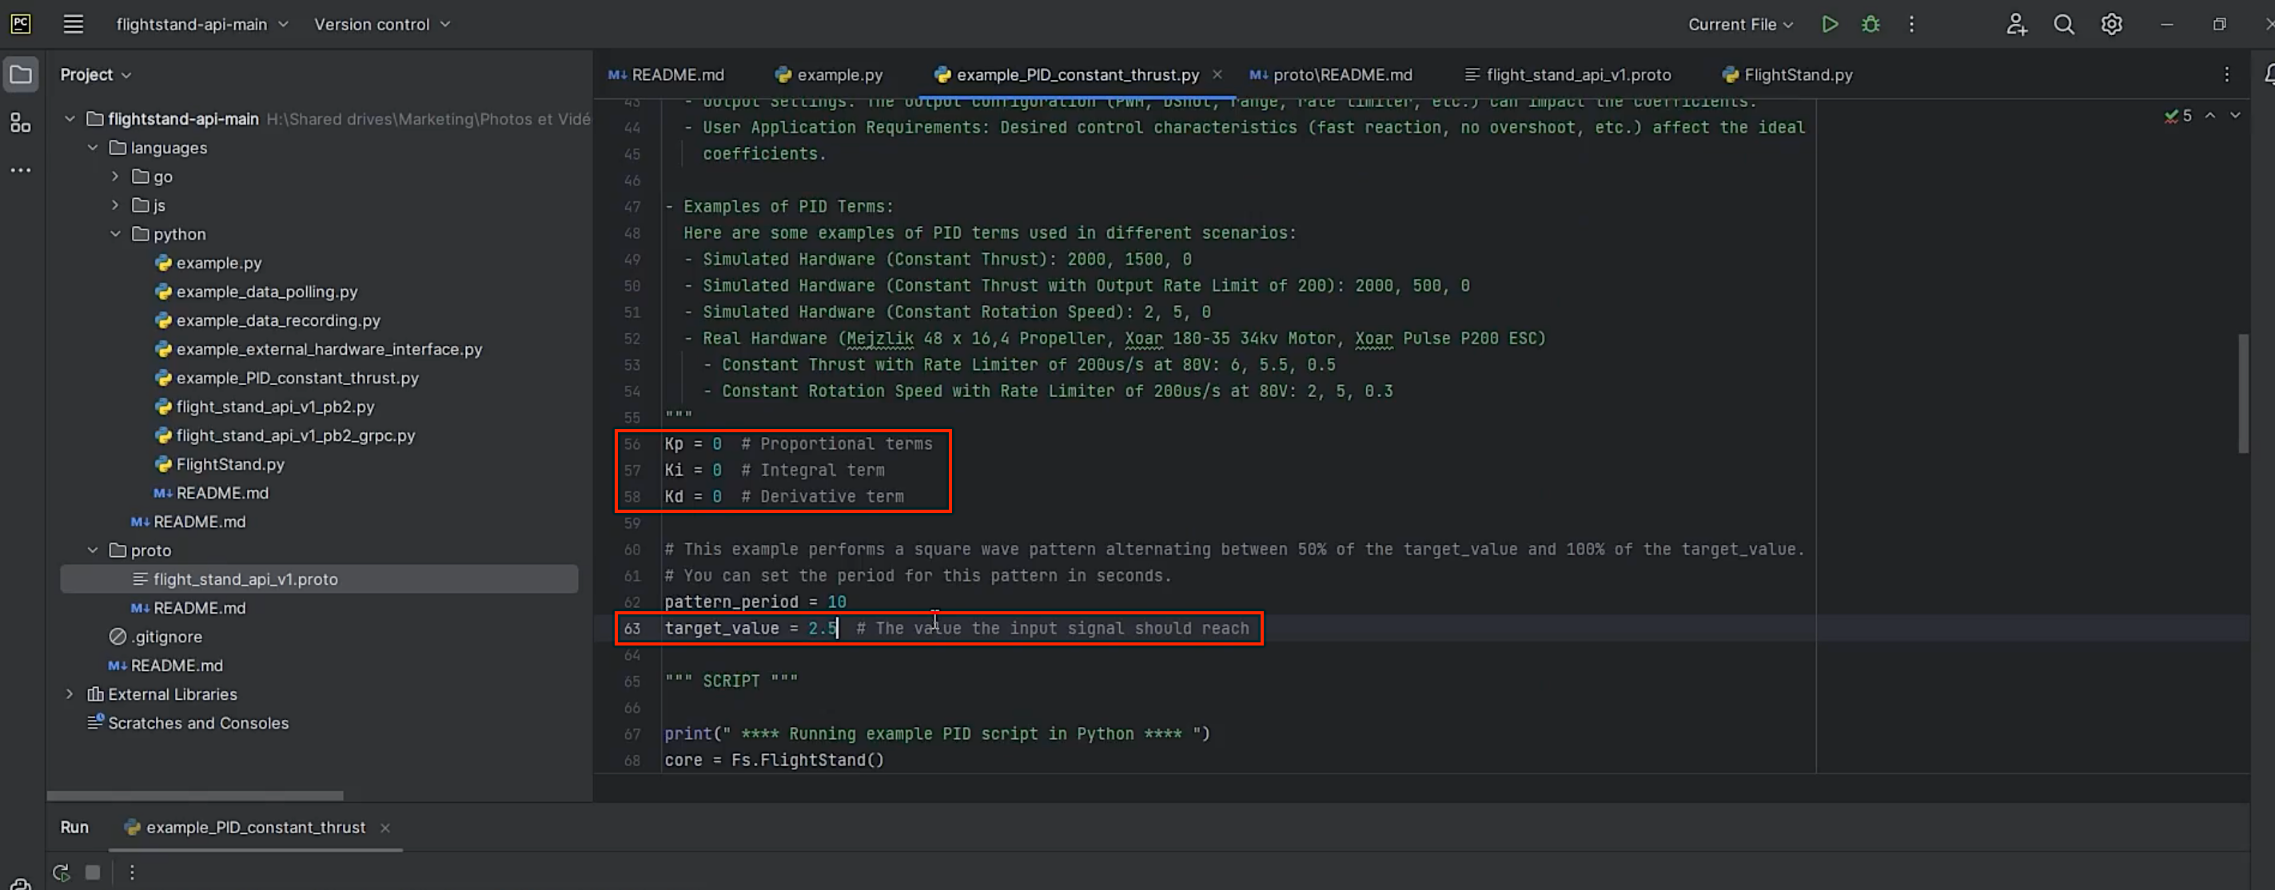
Task: Collapse the python folder in the tree
Action: click(x=116, y=234)
